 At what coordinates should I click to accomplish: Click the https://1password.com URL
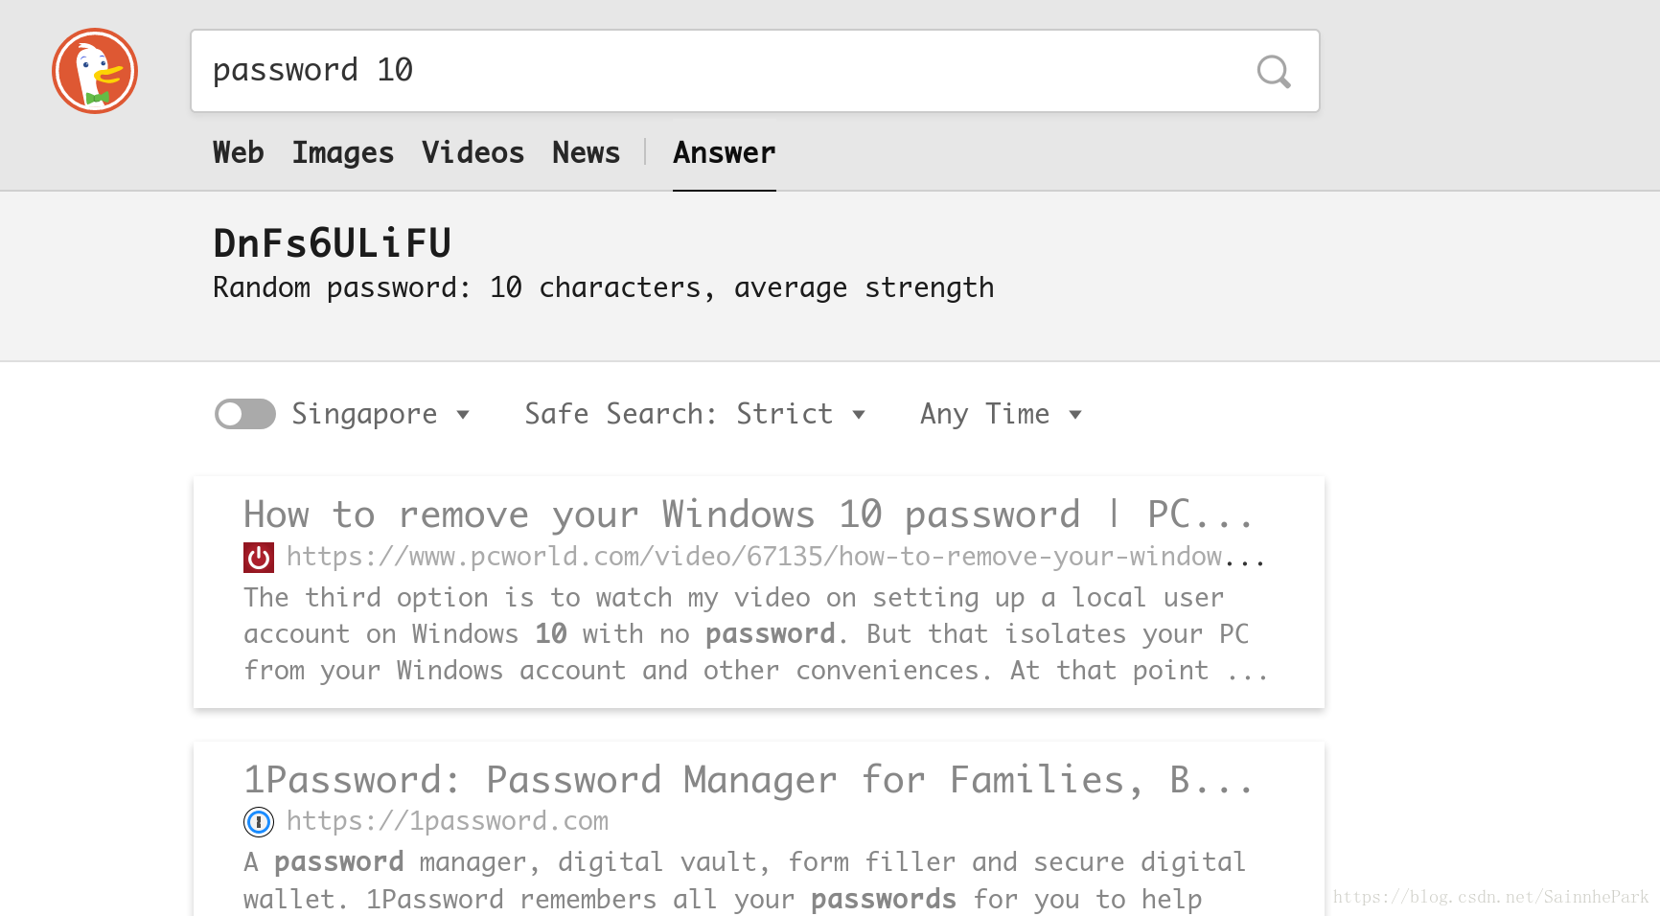(x=448, y=821)
